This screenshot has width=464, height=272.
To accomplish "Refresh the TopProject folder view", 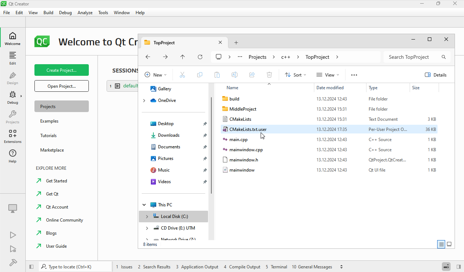I will [x=200, y=57].
